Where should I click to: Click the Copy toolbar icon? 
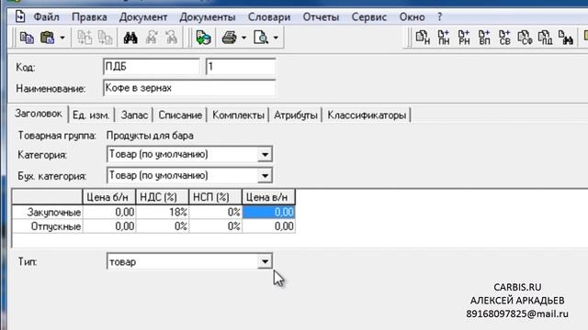(27, 38)
